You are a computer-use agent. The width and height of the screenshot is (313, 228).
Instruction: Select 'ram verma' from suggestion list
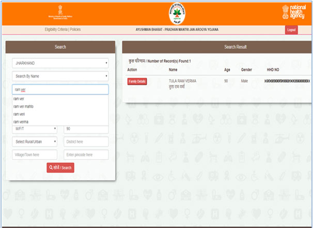tap(21, 121)
